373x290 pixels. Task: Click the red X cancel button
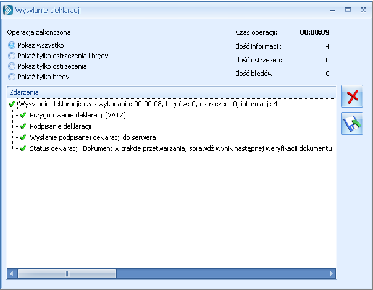click(x=352, y=96)
